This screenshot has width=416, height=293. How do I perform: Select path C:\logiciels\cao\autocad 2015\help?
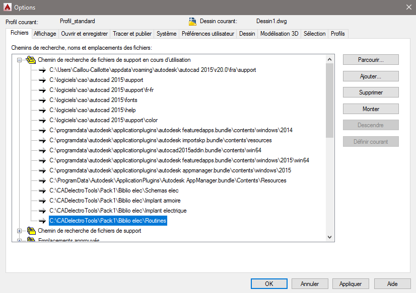click(93, 110)
